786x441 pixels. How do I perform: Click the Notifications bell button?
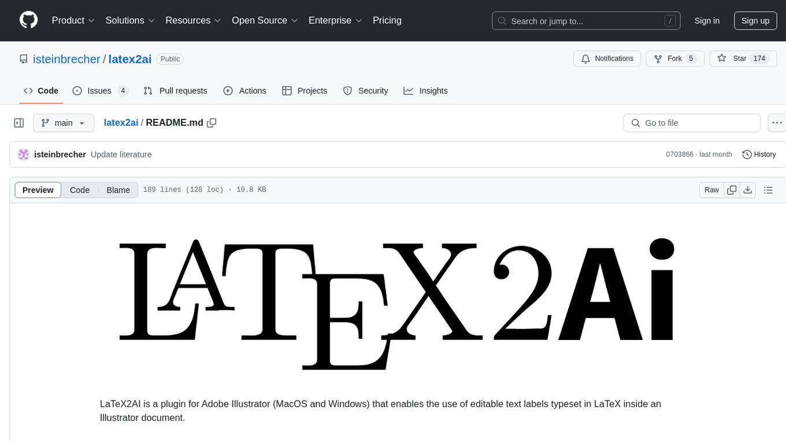[607, 58]
